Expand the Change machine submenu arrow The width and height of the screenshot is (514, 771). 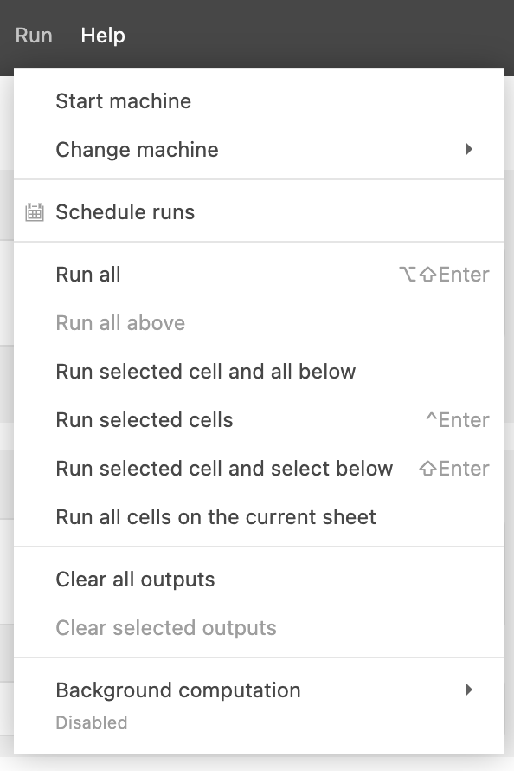(x=469, y=149)
